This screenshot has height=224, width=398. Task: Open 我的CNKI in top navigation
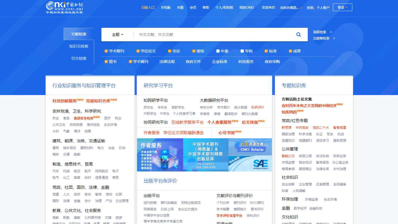[x=246, y=7]
